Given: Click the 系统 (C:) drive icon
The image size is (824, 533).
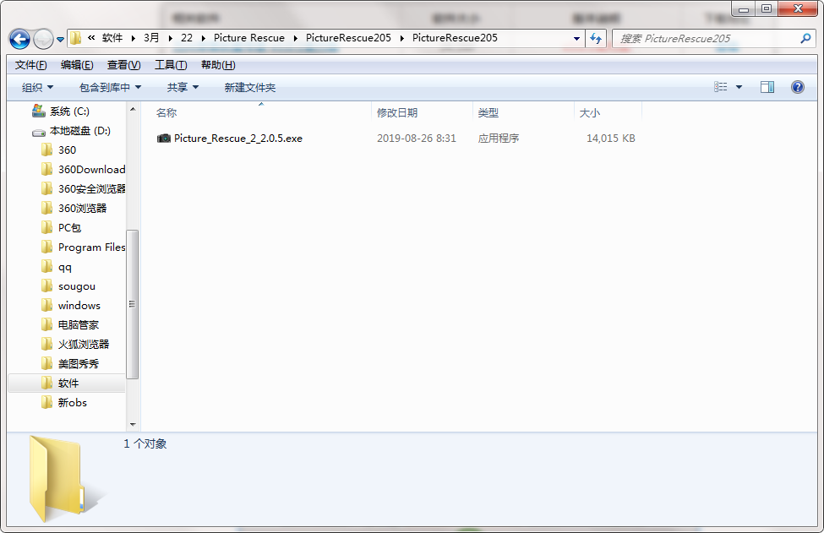Looking at the screenshot, I should [x=38, y=111].
